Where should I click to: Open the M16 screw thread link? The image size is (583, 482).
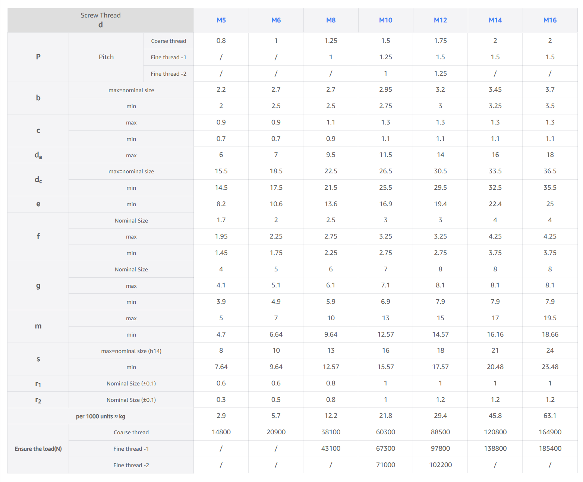550,20
